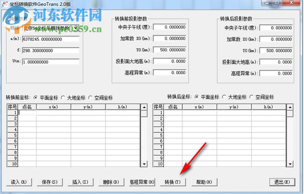This screenshot has height=194, width=304.
Task: Select row 1 点名 cell in left table
Action: point(27,113)
